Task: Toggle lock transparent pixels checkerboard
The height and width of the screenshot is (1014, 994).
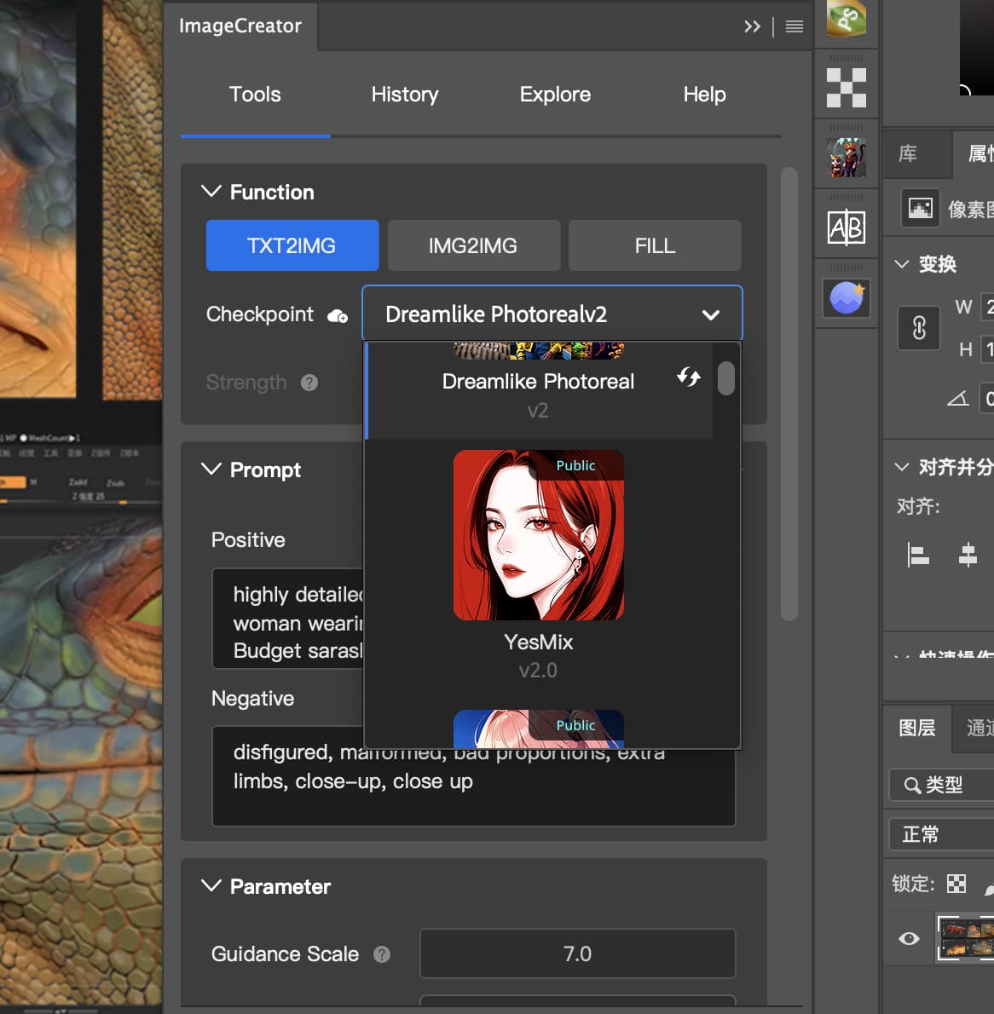Action: [x=956, y=884]
